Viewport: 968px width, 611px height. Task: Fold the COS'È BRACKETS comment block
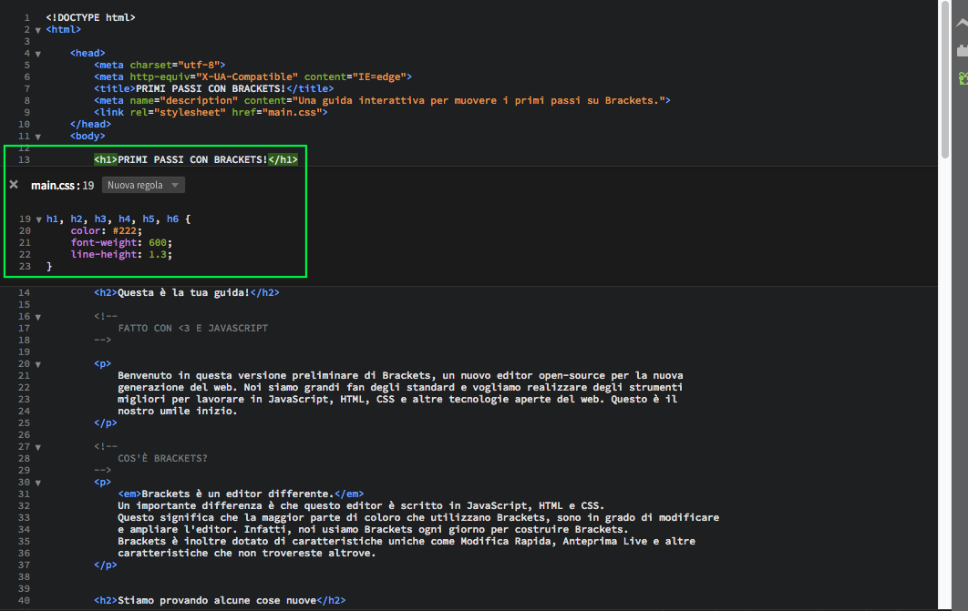tap(37, 447)
